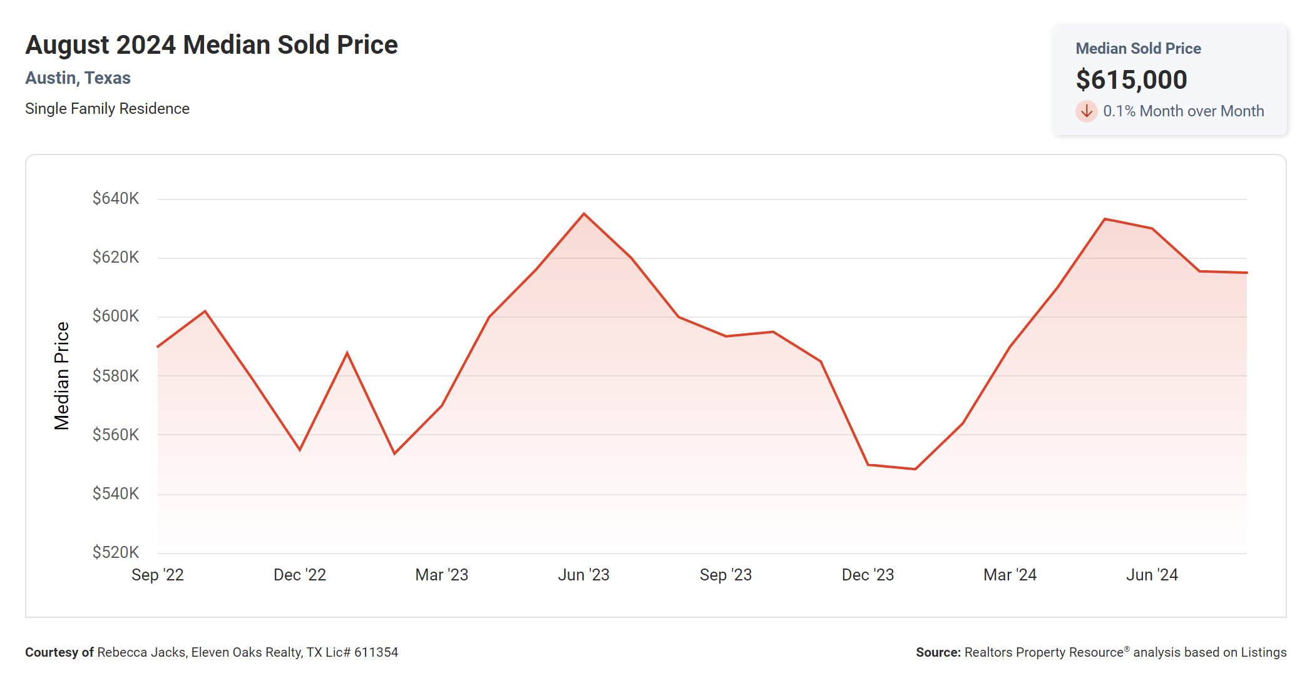Screen dimensions: 1312x688
Task: Click the red down-arrow trend icon
Action: click(1086, 111)
